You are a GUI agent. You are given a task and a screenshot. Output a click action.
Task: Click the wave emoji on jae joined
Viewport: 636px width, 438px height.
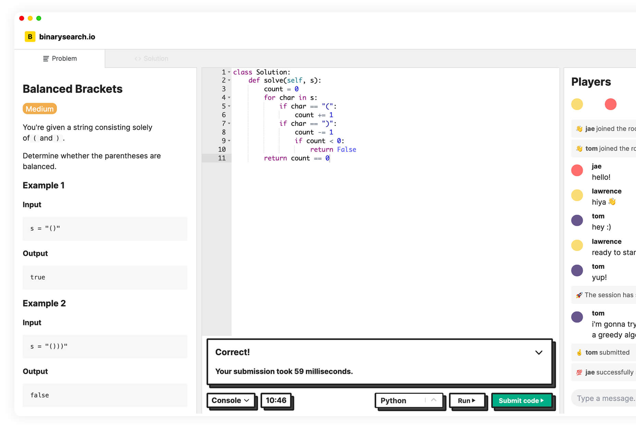pyautogui.click(x=579, y=129)
